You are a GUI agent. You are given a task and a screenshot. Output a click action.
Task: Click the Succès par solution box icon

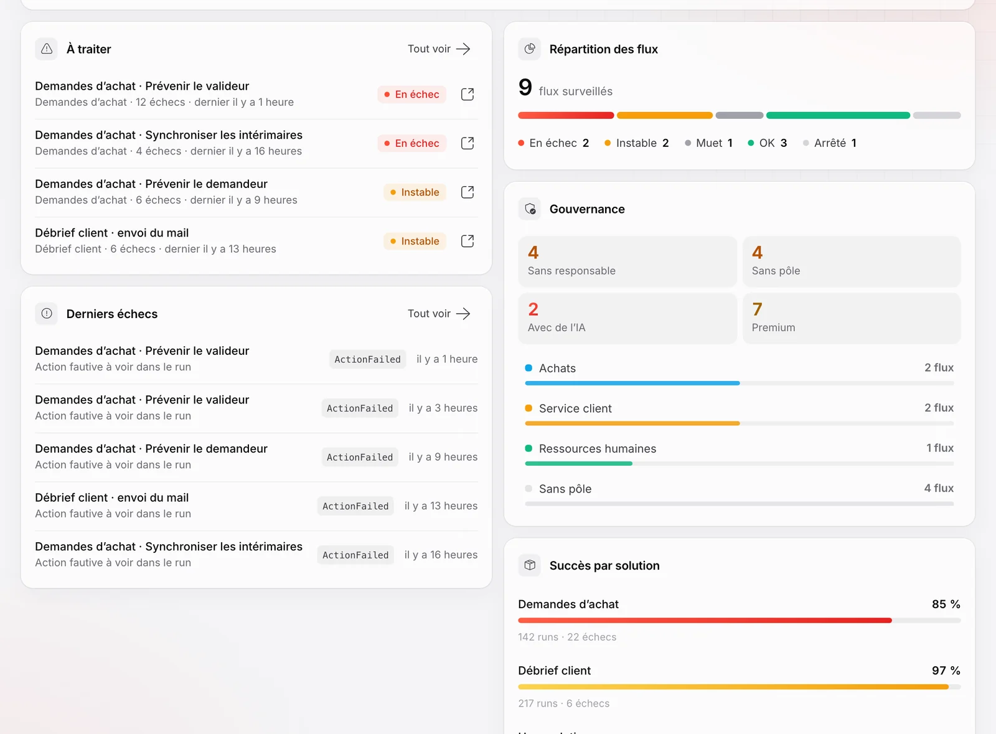pos(530,565)
